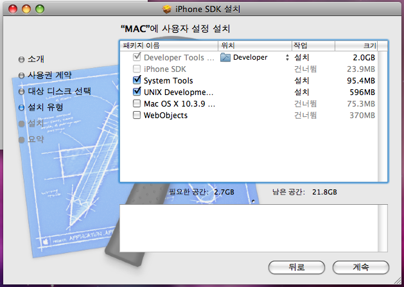The height and width of the screenshot is (287, 404).
Task: Select the 설치 유형 step
Action: 40,107
